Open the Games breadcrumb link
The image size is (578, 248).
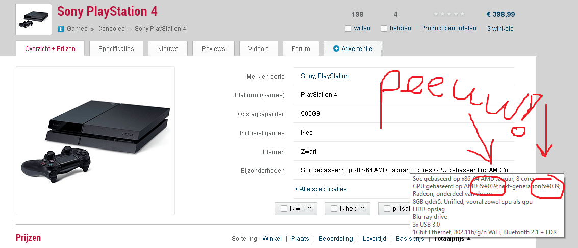[x=77, y=29]
